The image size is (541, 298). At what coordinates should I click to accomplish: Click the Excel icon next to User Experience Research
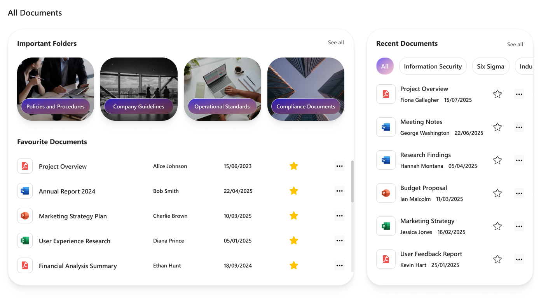24,240
